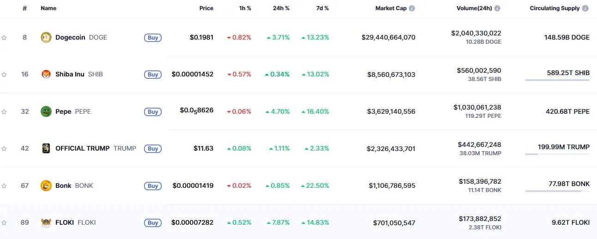Image resolution: width=597 pixels, height=239 pixels.
Task: Click the Bonk dog coin icon
Action: (46, 186)
